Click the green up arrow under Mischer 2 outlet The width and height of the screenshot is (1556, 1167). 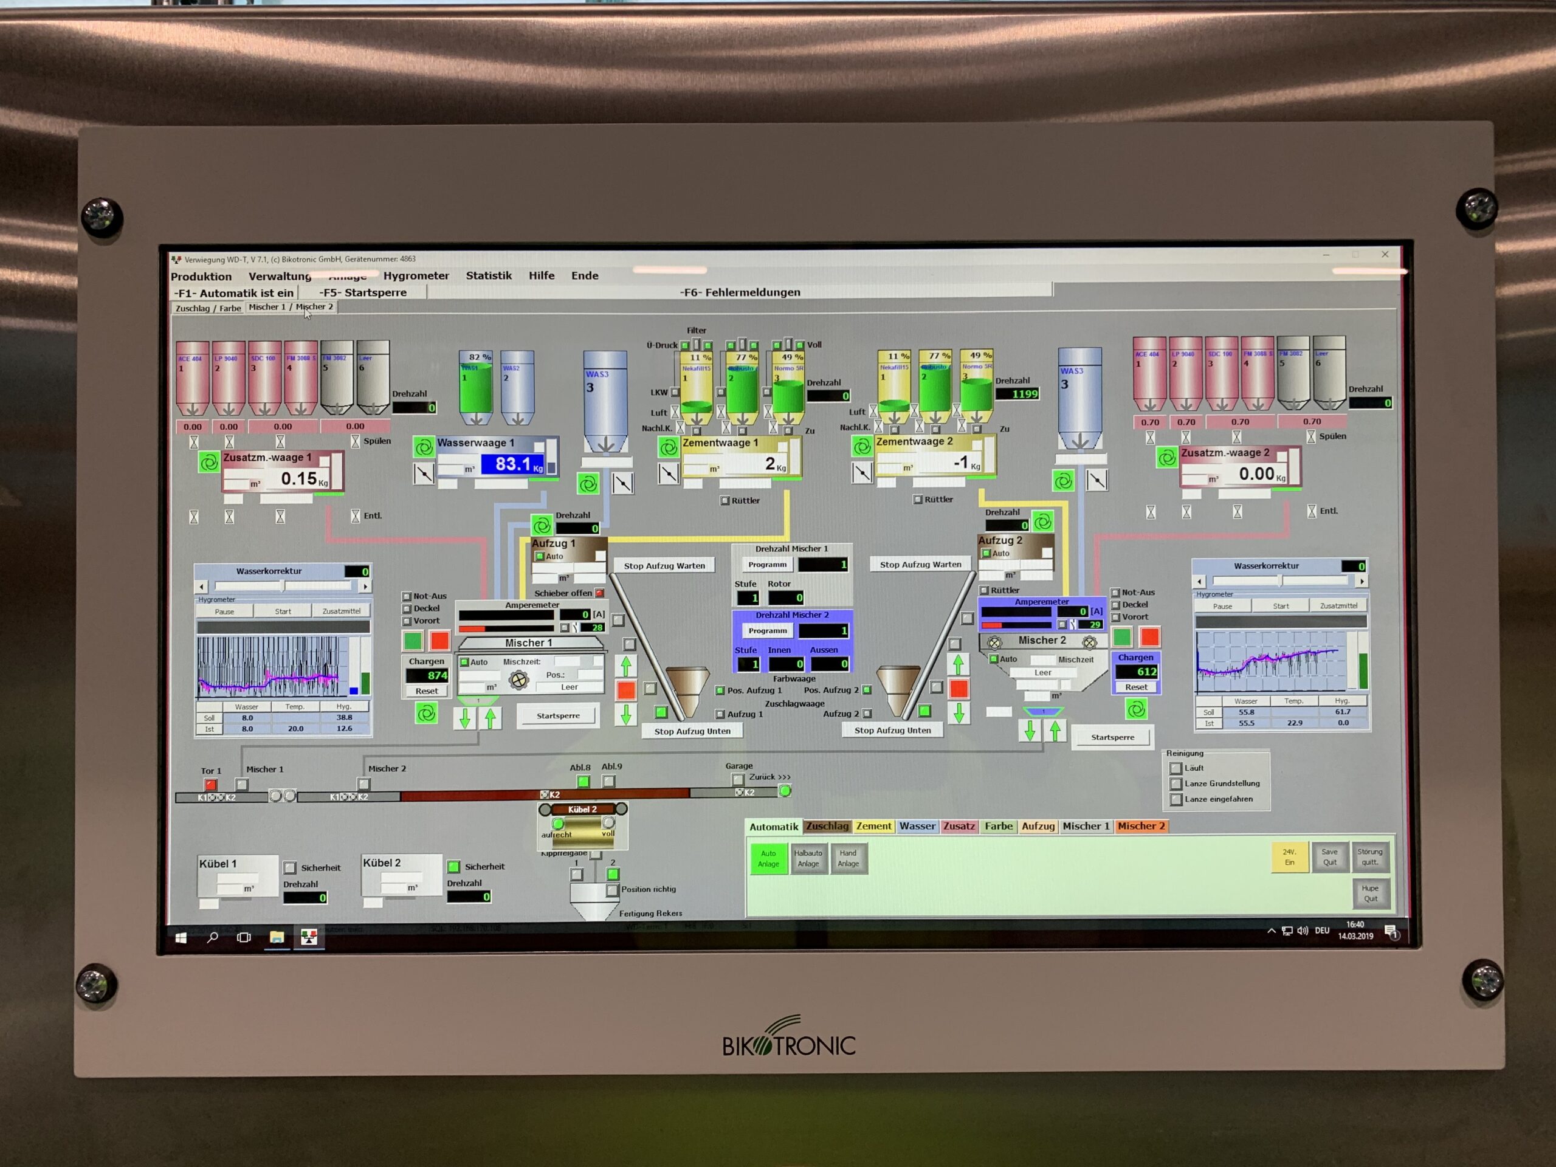coord(1055,732)
